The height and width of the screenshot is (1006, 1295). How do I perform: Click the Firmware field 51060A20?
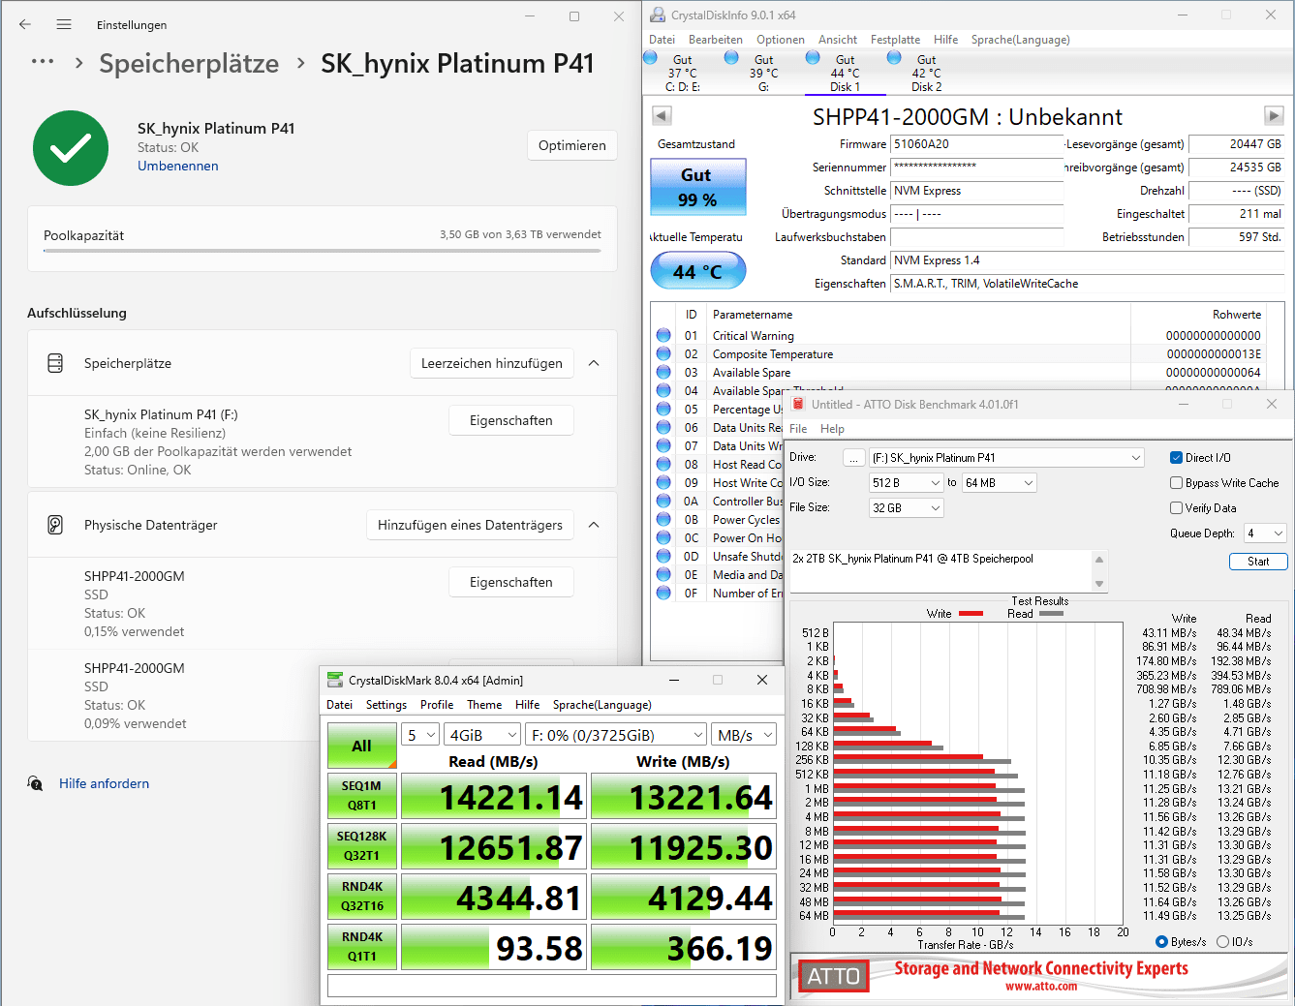click(976, 144)
